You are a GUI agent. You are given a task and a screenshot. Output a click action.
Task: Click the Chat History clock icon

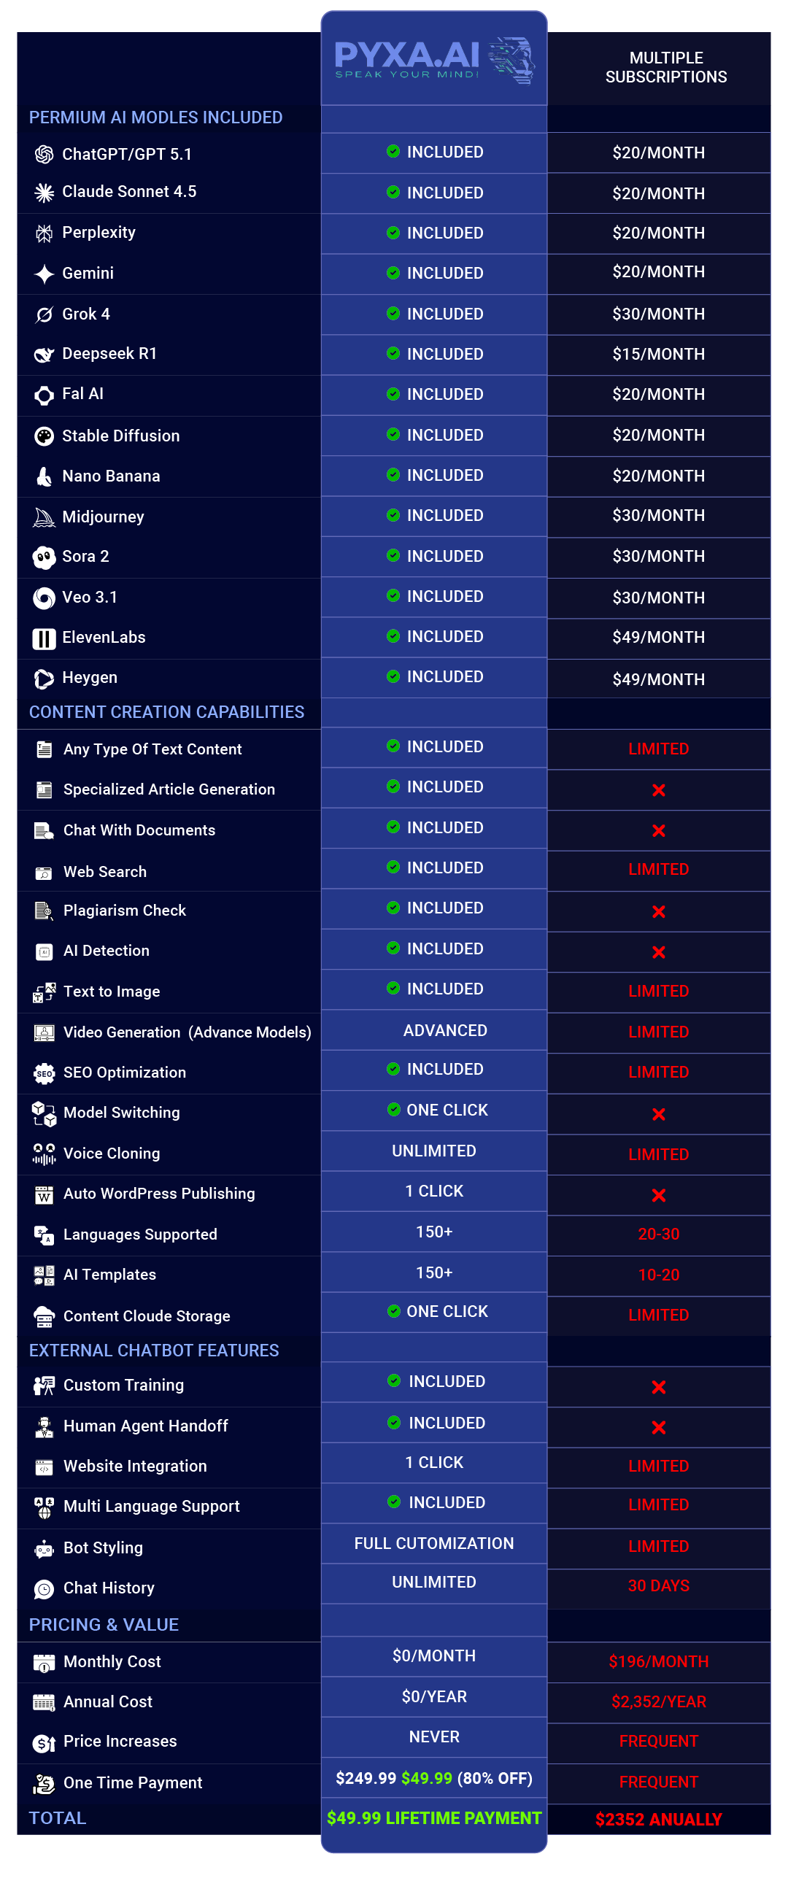point(45,1589)
